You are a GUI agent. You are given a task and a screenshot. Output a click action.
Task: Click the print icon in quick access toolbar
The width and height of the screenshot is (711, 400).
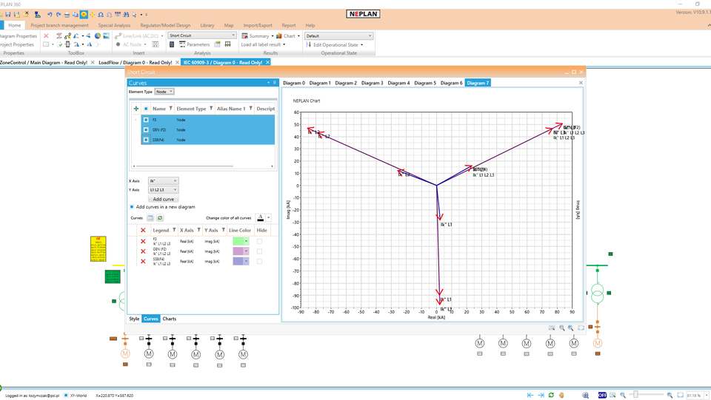point(67,15)
